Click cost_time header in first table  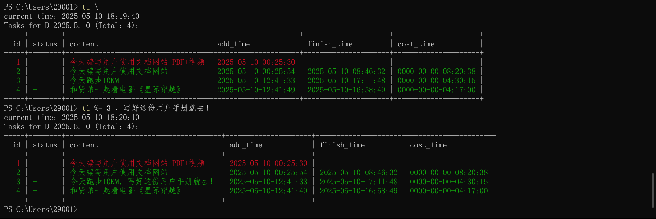tap(416, 44)
